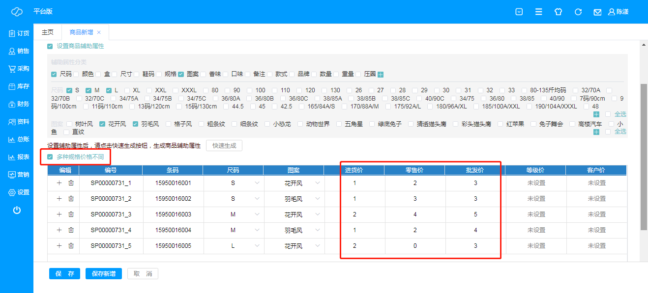Click the vertical scrollbar thumb

[644, 157]
